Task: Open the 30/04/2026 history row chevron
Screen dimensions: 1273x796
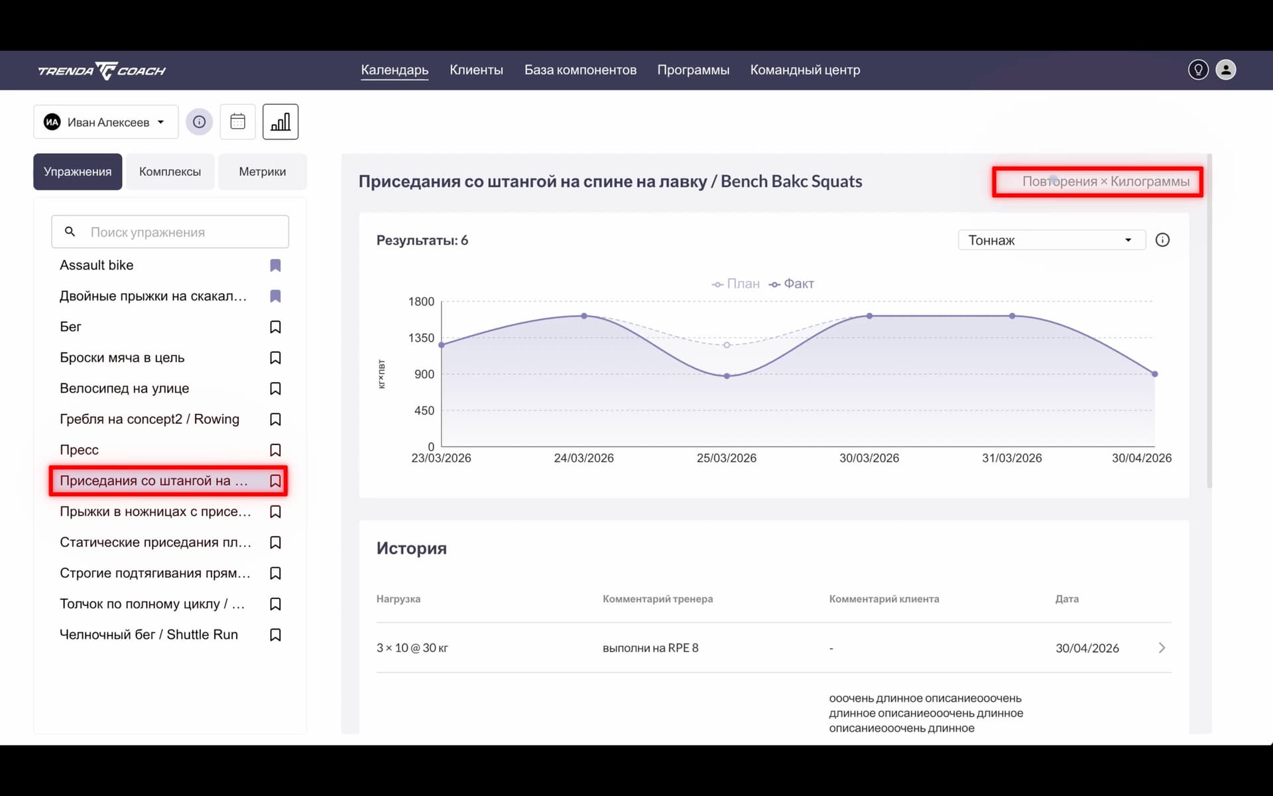Action: click(1162, 648)
